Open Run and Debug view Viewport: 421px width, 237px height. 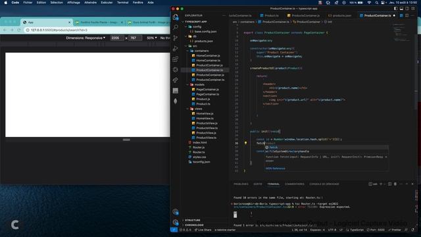point(176,48)
